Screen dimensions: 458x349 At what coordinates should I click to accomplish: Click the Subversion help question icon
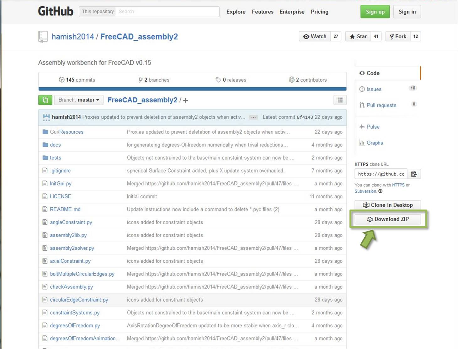381,191
